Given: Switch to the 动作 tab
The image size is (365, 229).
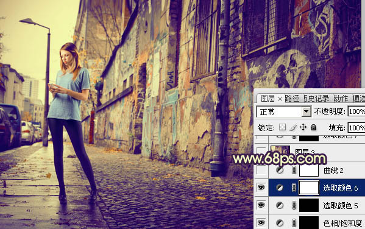Looking at the screenshot, I should tap(341, 99).
